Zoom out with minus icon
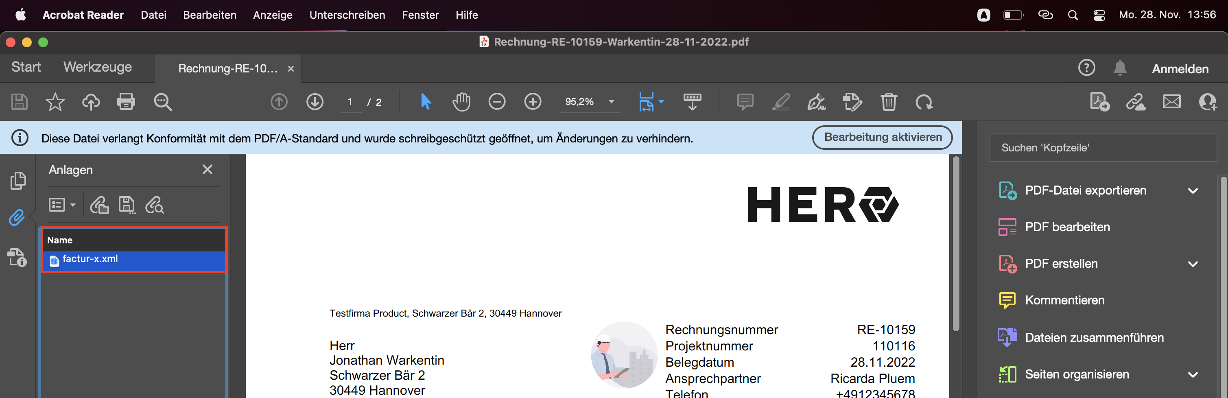The width and height of the screenshot is (1228, 398). pyautogui.click(x=497, y=101)
